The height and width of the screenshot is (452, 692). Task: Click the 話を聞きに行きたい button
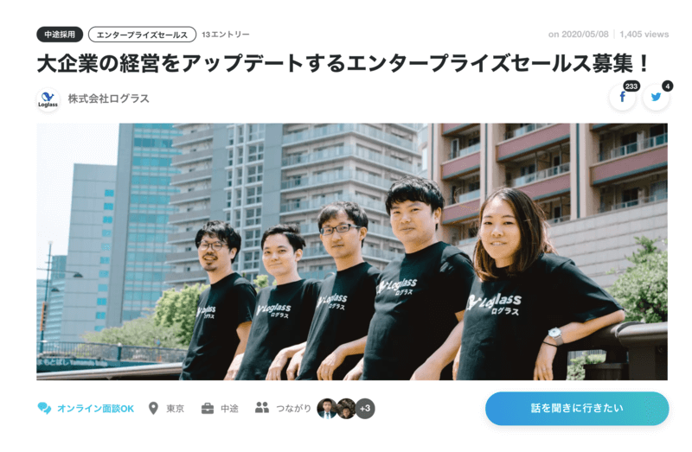[577, 408]
